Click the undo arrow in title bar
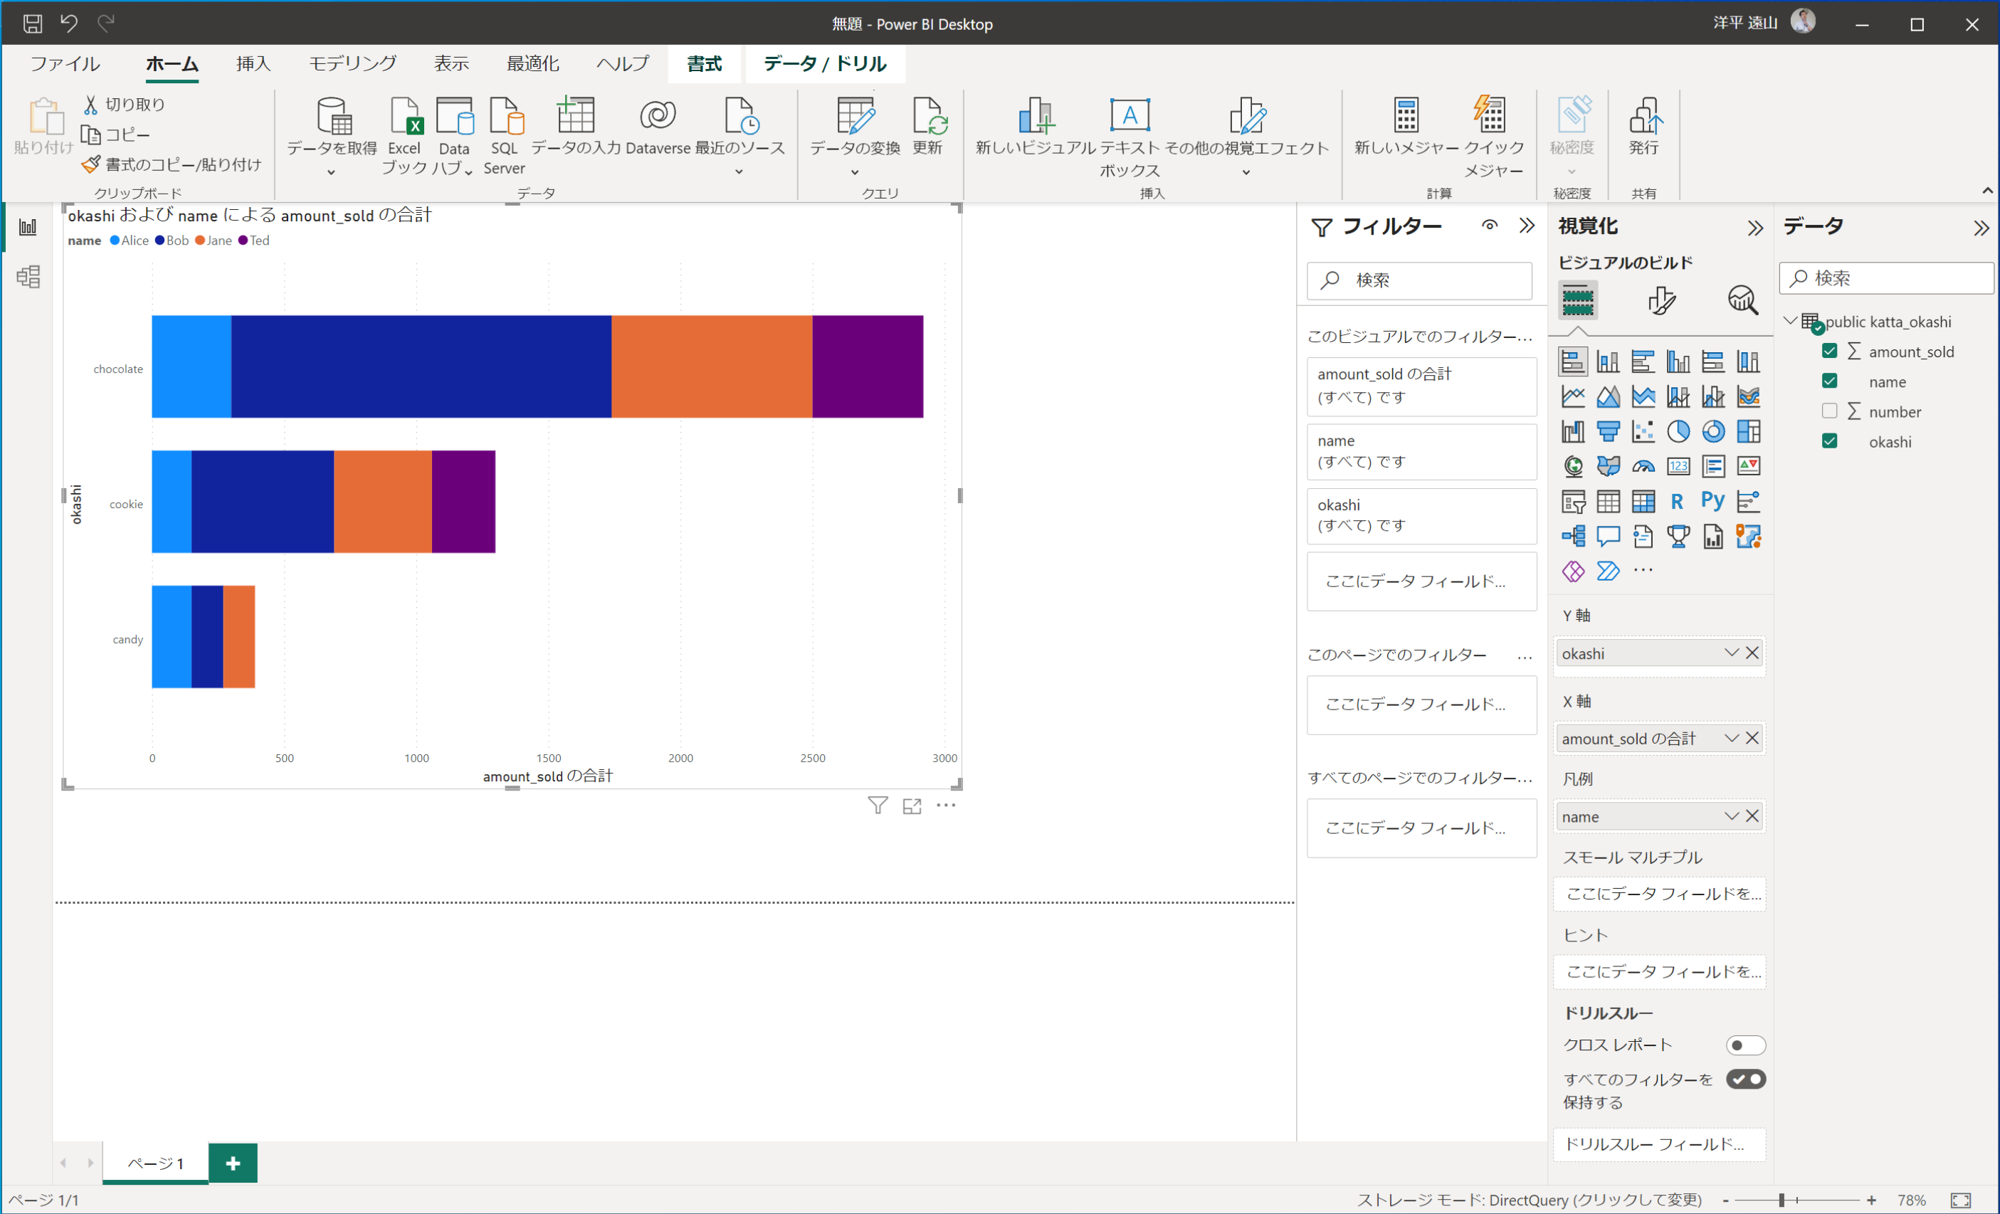This screenshot has height=1214, width=2000. click(x=69, y=23)
